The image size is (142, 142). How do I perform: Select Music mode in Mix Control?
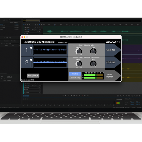pyautogui.click(x=75, y=74)
